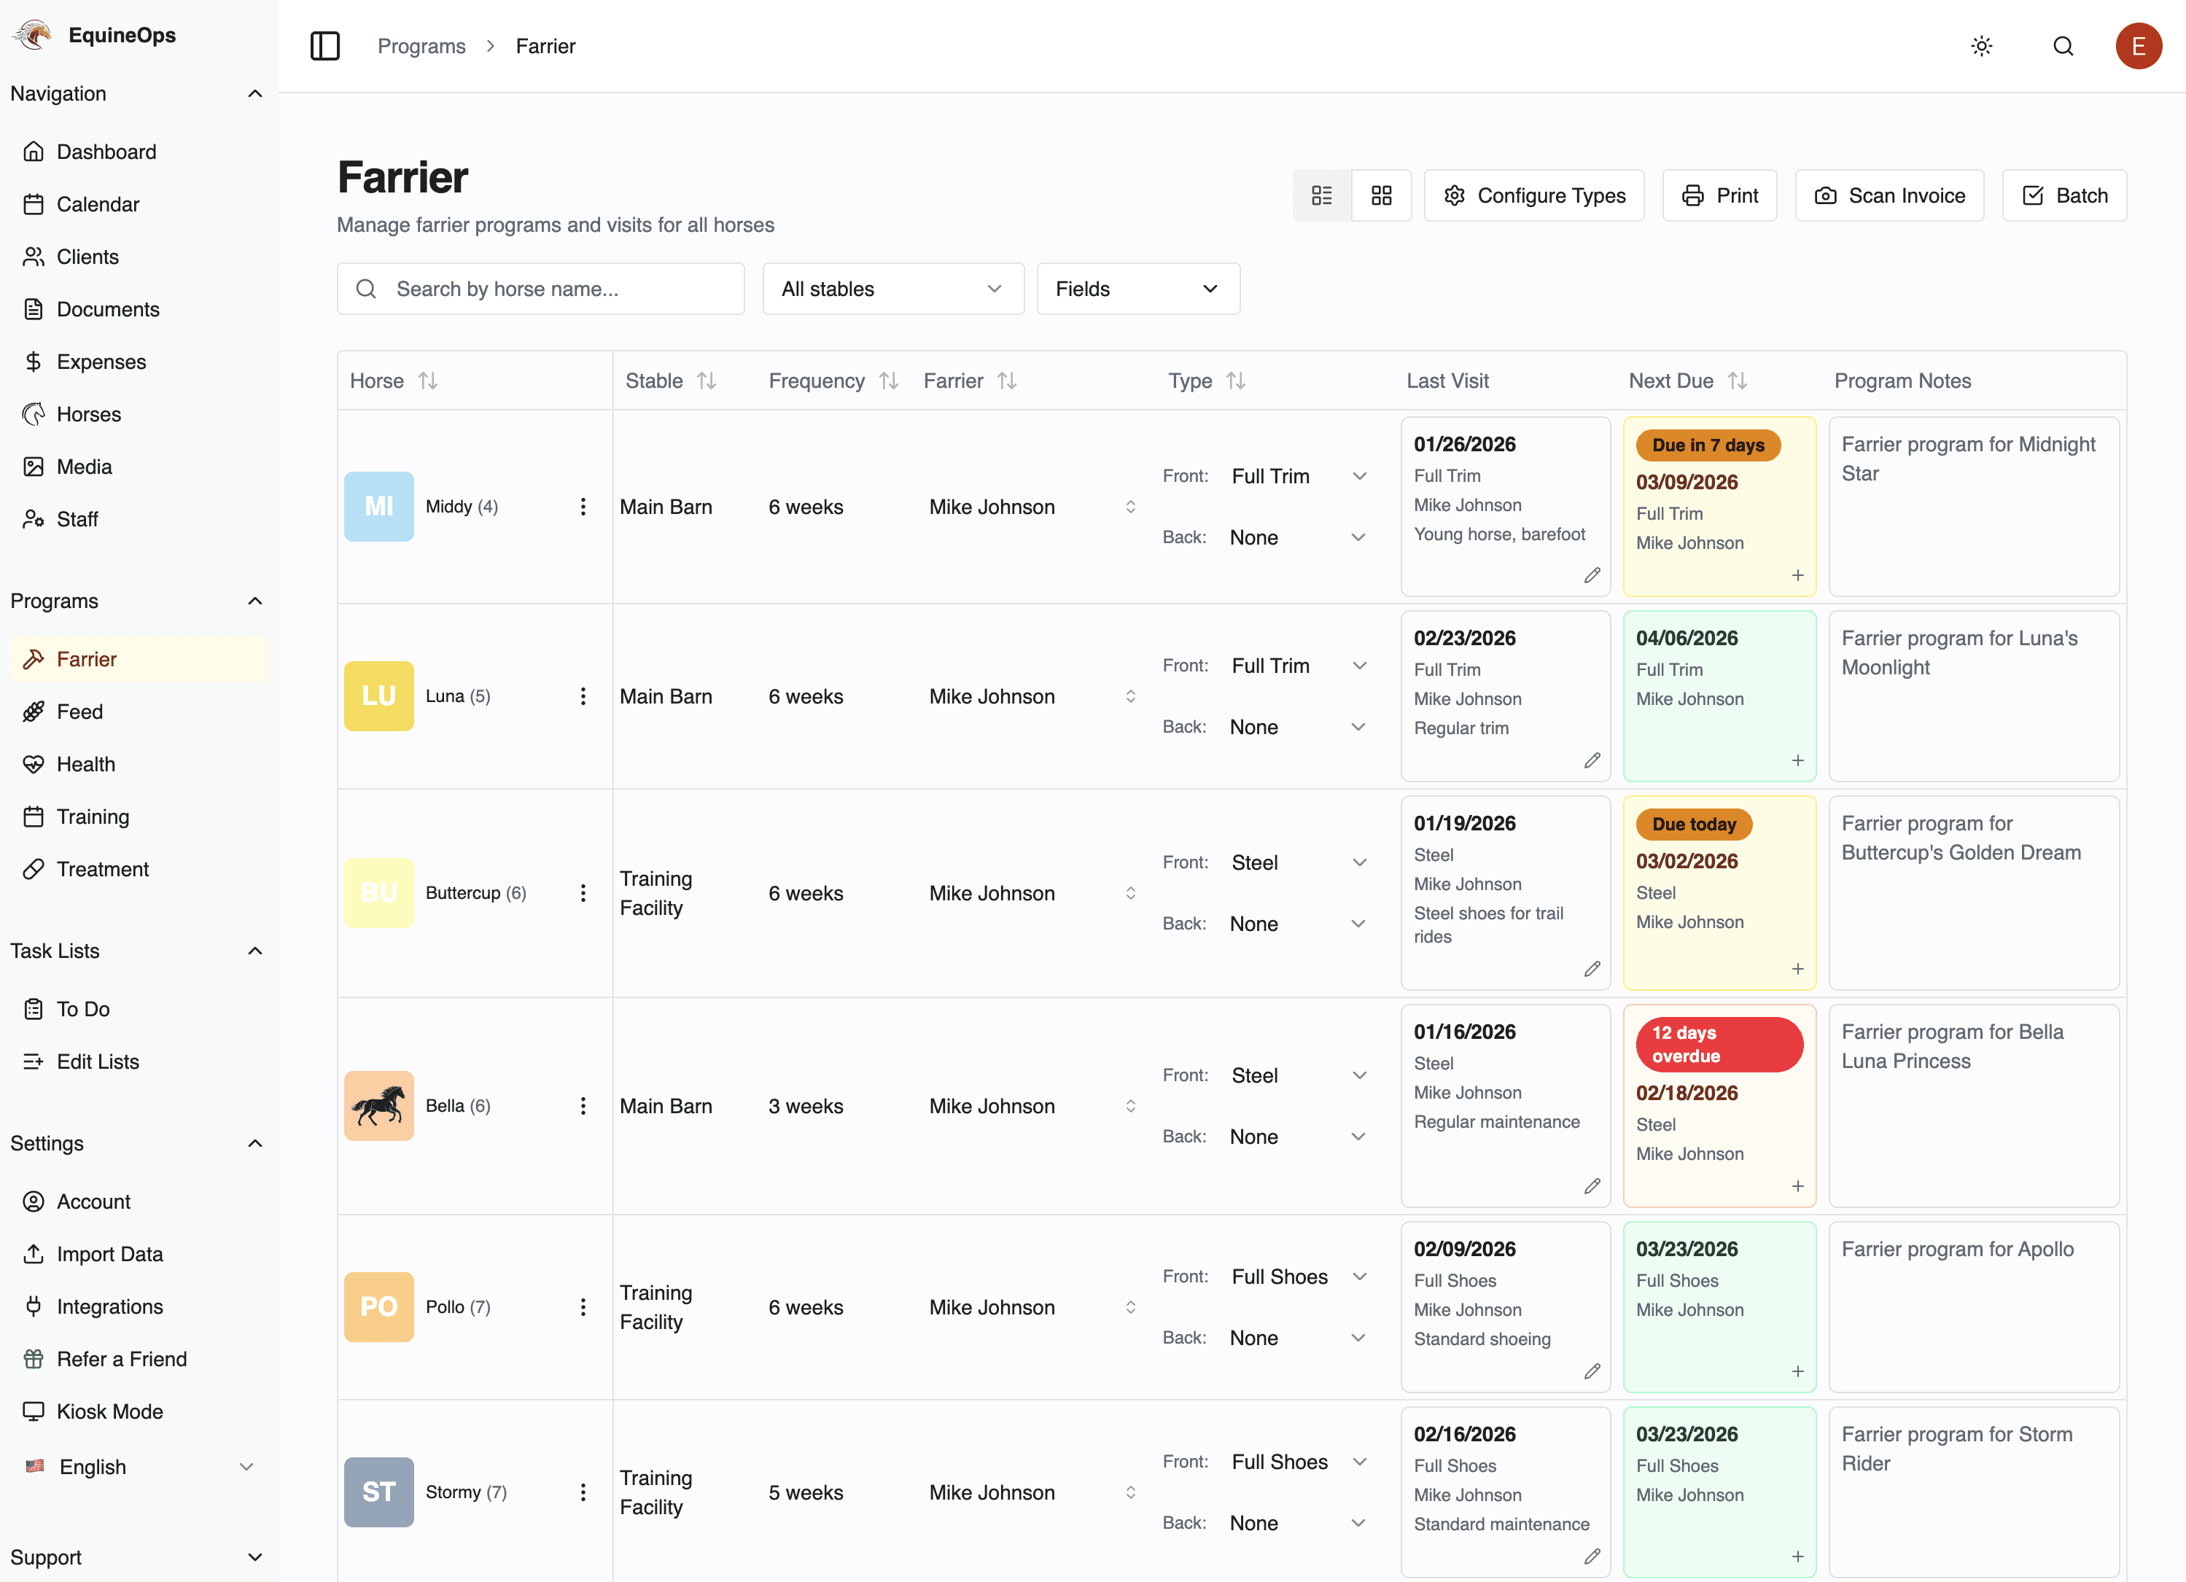The height and width of the screenshot is (1582, 2186).
Task: Open Buttercup's Front type dropdown
Action: [1297, 862]
